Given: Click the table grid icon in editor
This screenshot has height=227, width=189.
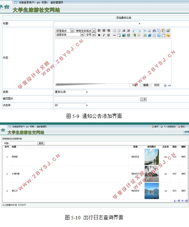Looking at the screenshot, I should click(x=154, y=35).
